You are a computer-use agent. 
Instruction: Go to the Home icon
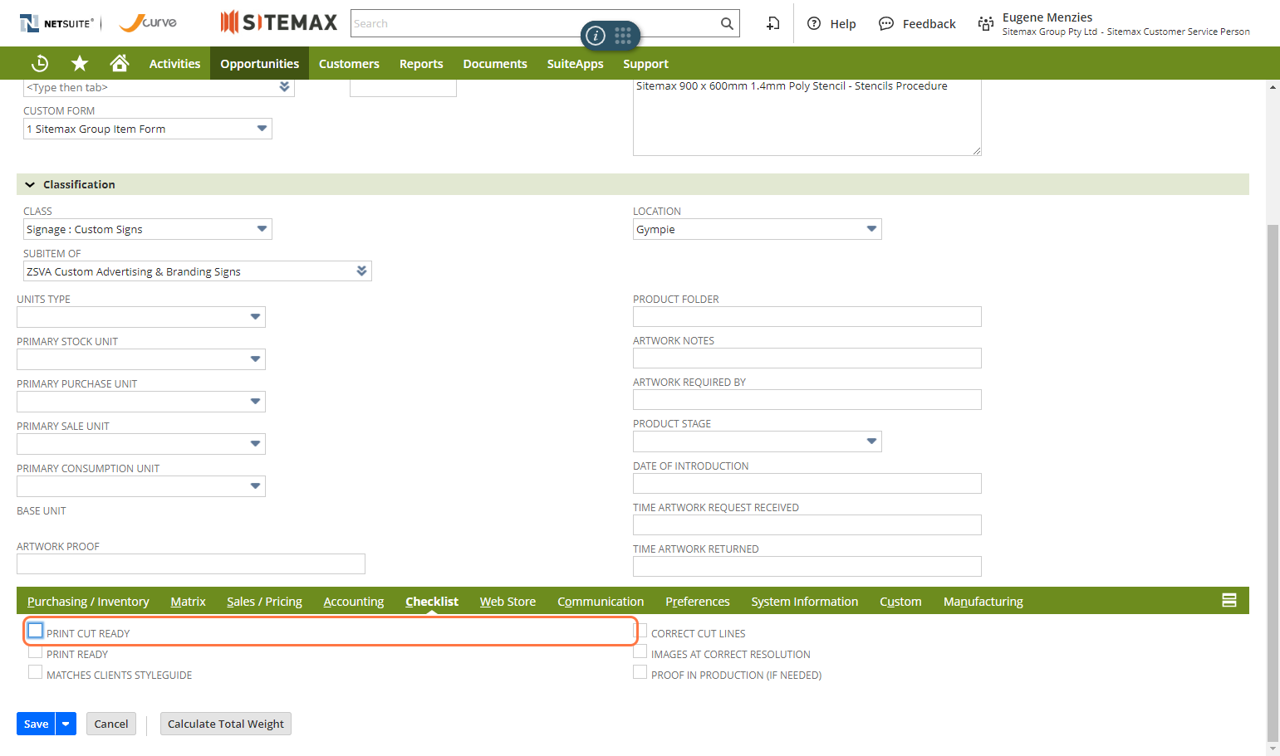click(x=120, y=63)
